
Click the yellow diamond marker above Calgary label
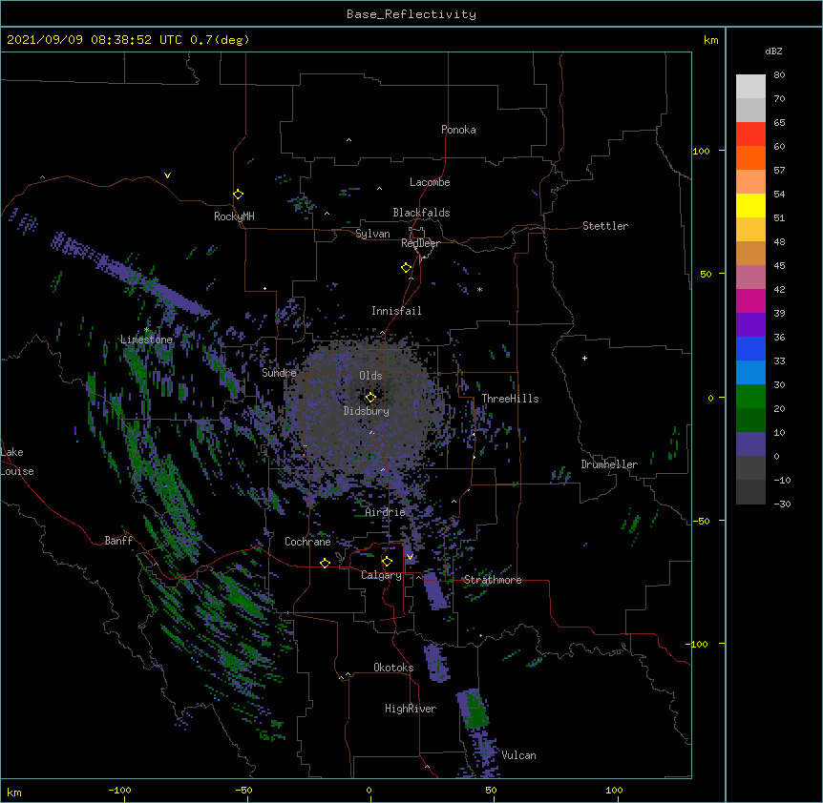coord(387,562)
